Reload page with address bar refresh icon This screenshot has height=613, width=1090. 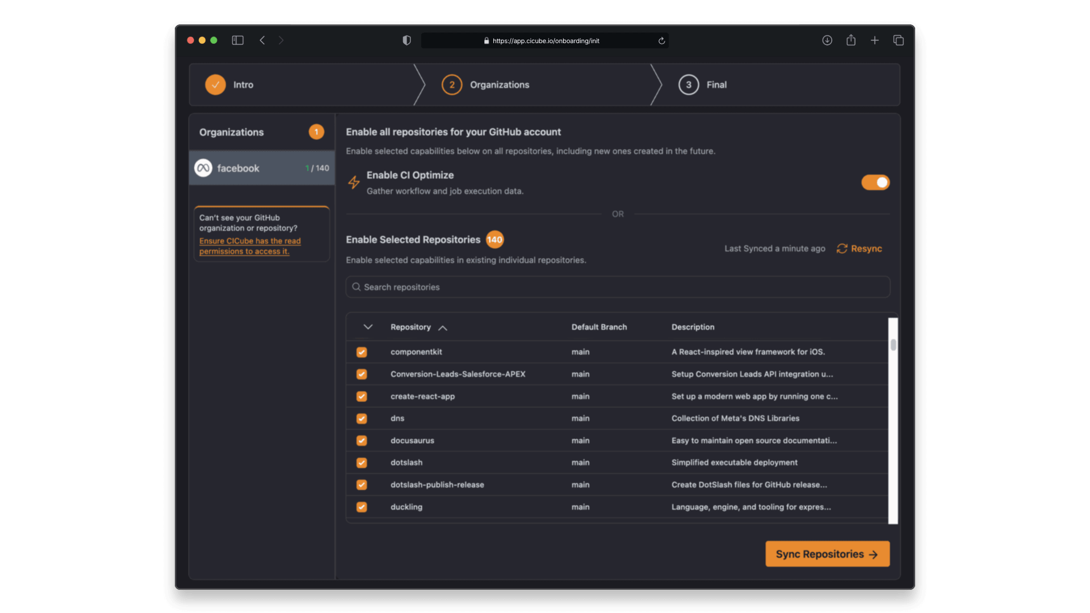661,41
